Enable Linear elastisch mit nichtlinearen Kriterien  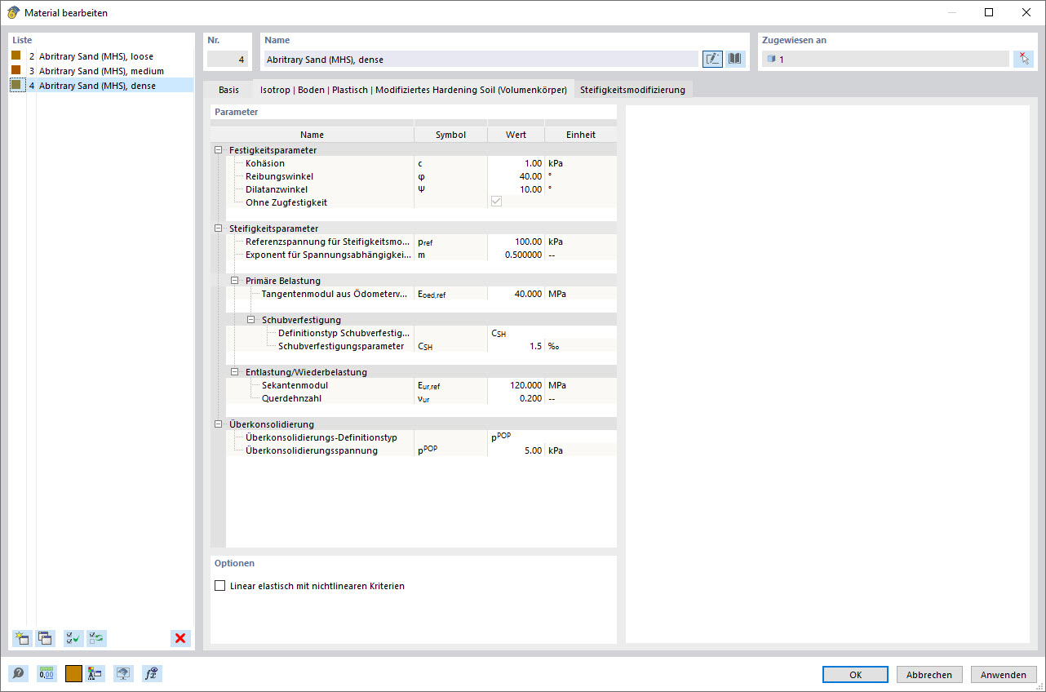click(x=219, y=585)
